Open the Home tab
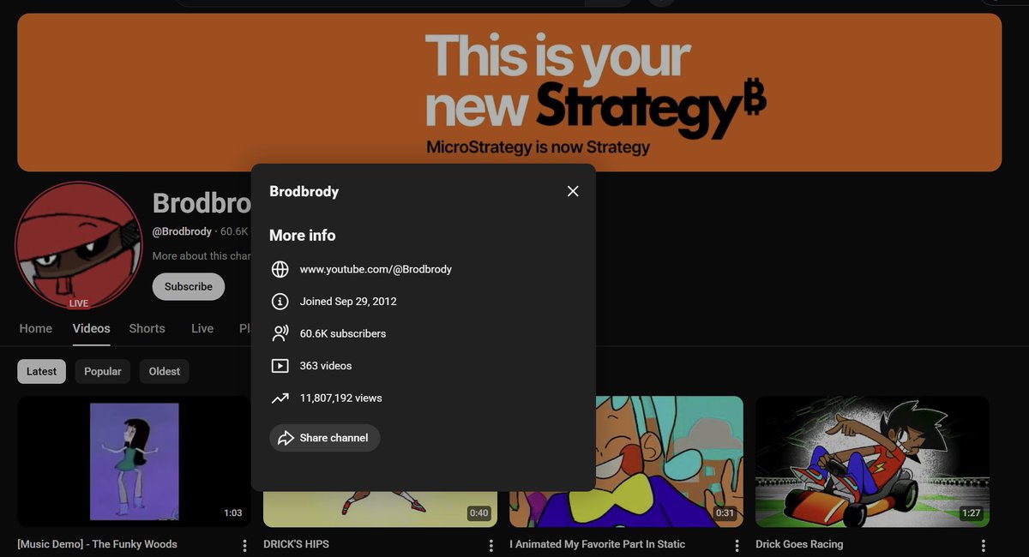 36,328
